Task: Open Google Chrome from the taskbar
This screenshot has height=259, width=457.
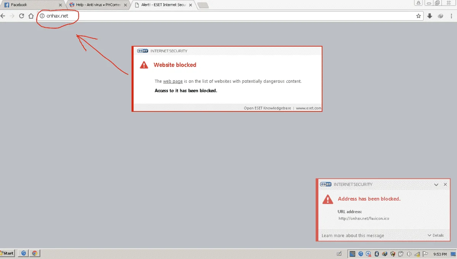Action: pos(35,253)
